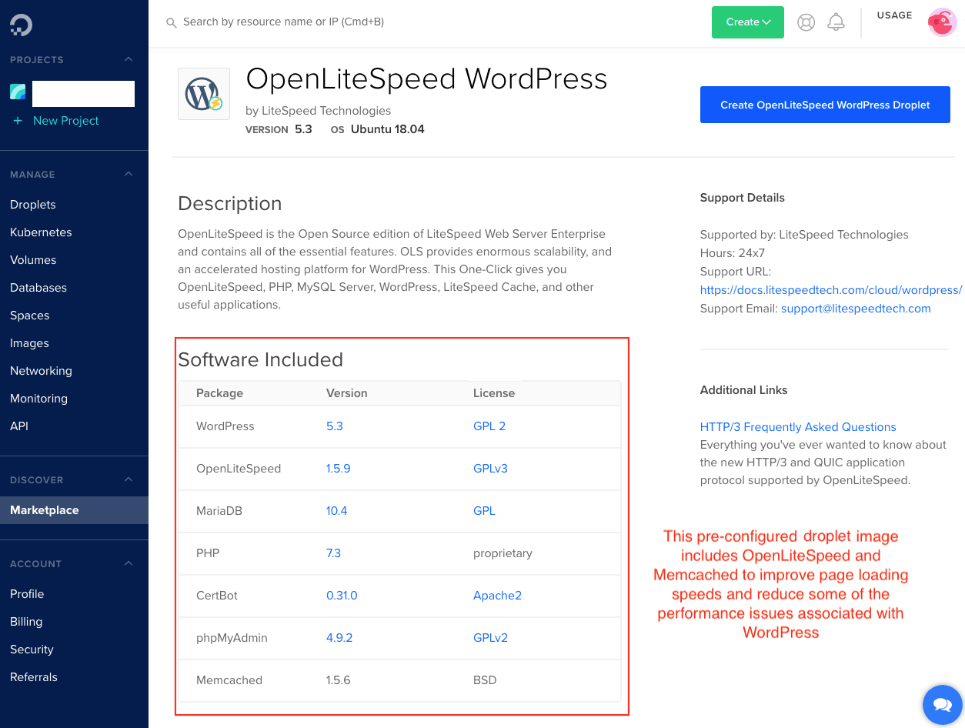This screenshot has width=965, height=728.
Task: Click the BSD license cell
Action: click(485, 680)
